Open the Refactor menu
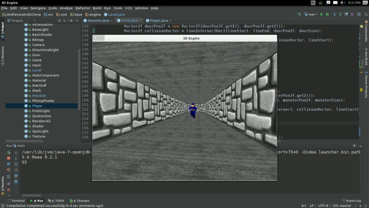 pyautogui.click(x=82, y=8)
